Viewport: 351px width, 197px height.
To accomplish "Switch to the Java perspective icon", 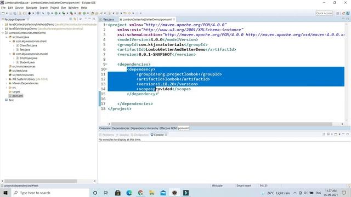I will click(348, 13).
